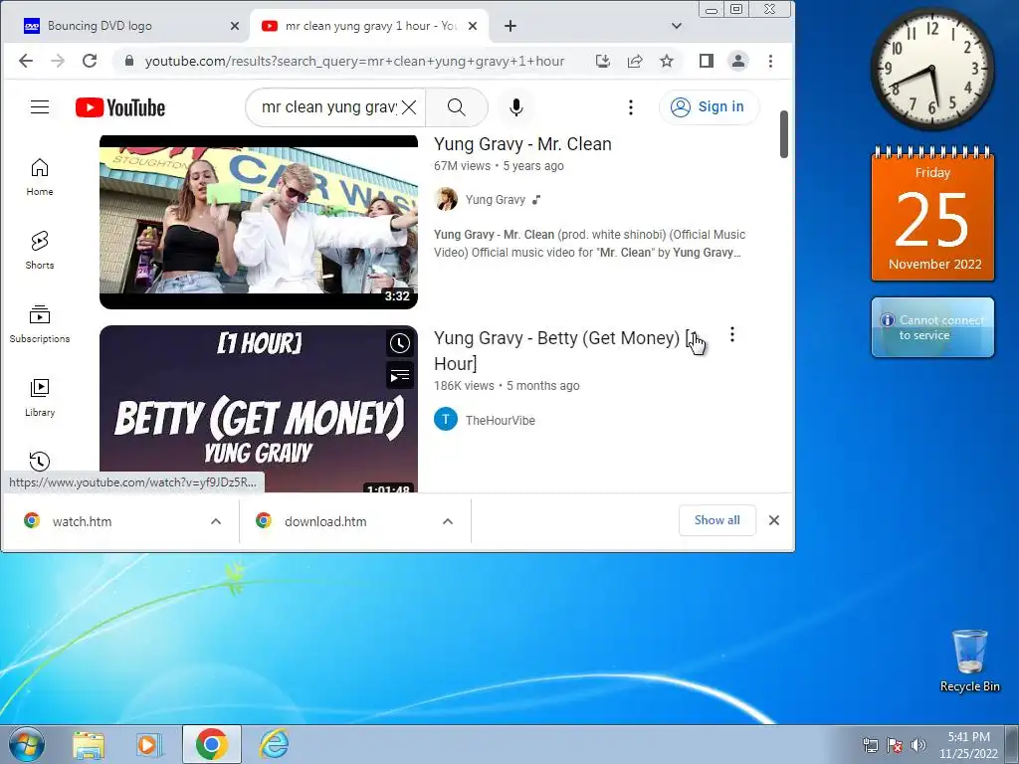The width and height of the screenshot is (1019, 764).
Task: Open volume control in system tray
Action: click(918, 744)
